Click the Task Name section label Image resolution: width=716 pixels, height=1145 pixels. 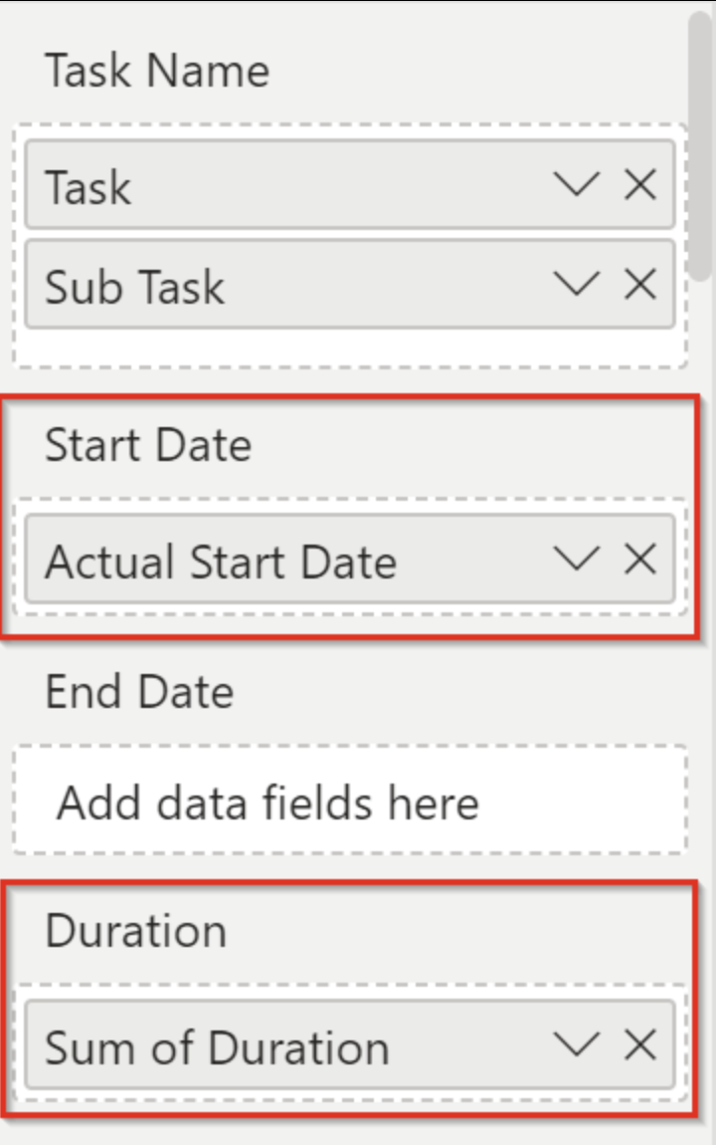(157, 71)
